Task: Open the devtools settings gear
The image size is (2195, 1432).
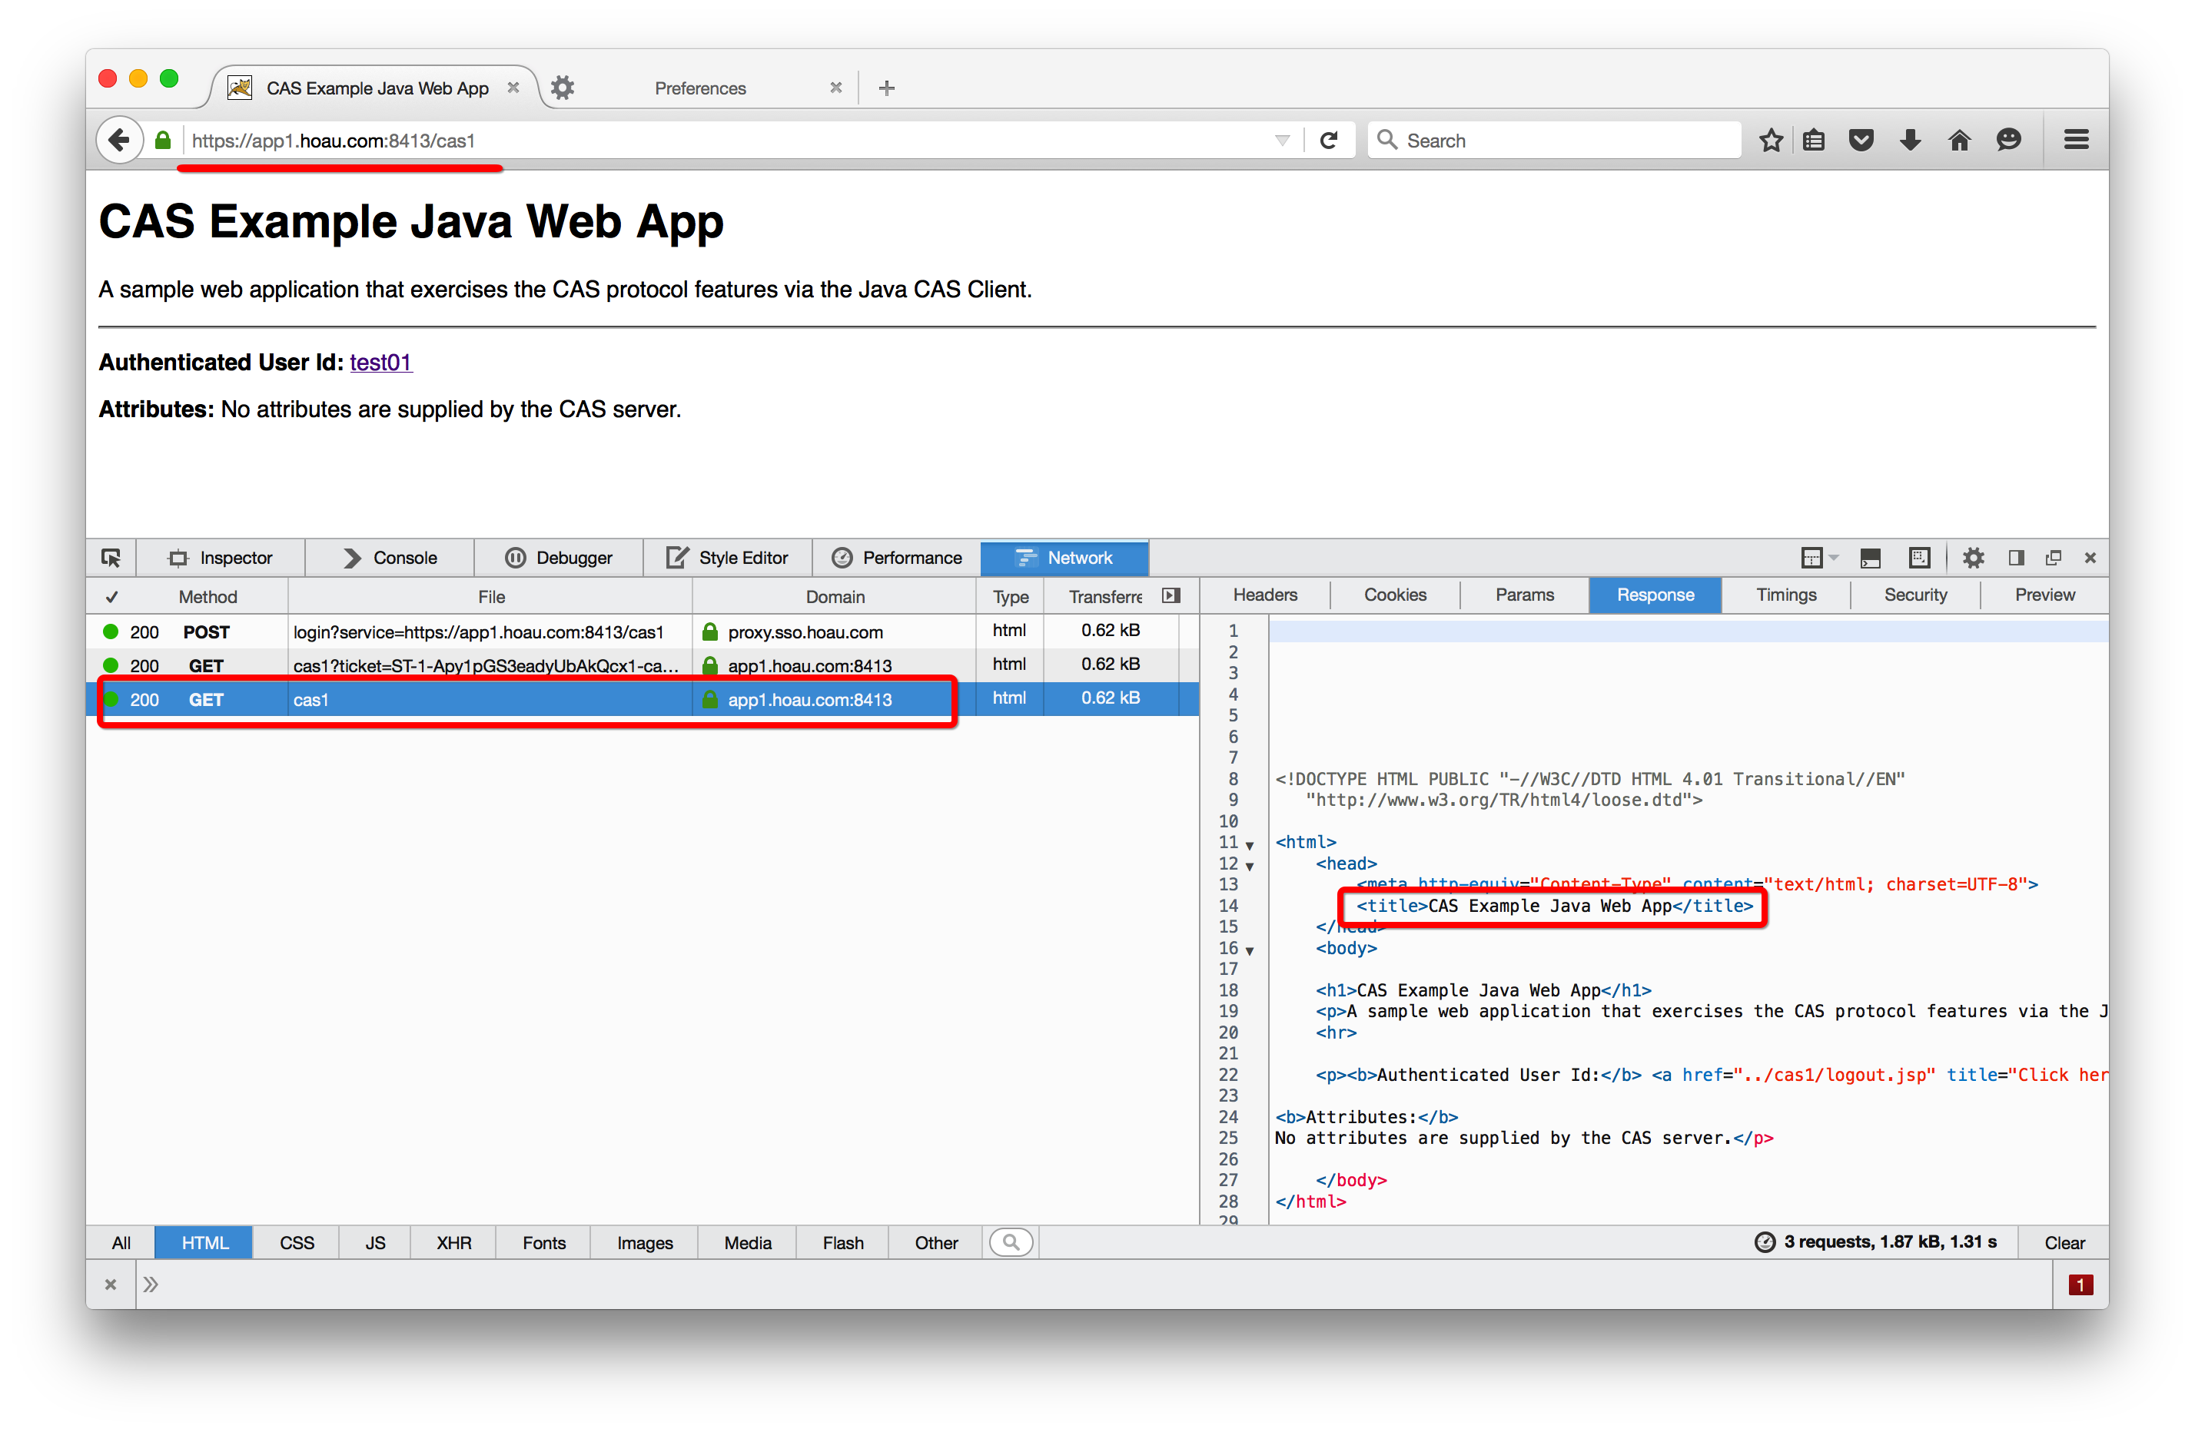Action: (x=1973, y=558)
